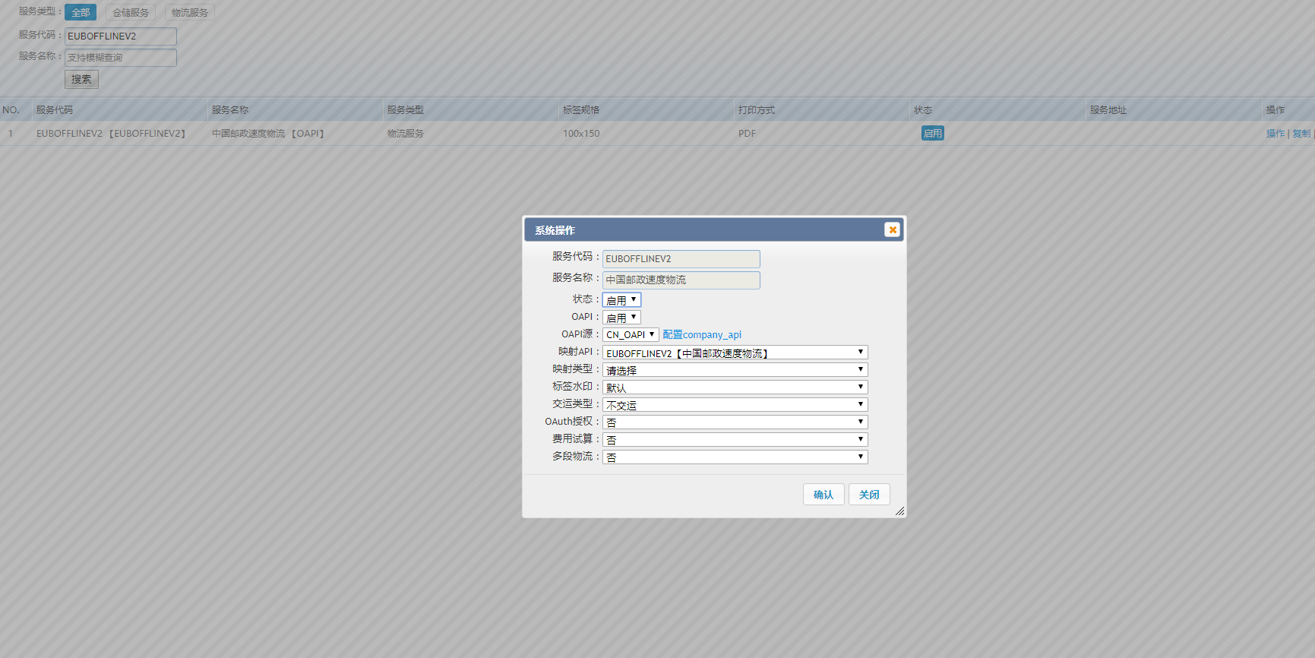Open the OAuth授权 dropdown
Image resolution: width=1315 pixels, height=658 pixels.
(735, 422)
